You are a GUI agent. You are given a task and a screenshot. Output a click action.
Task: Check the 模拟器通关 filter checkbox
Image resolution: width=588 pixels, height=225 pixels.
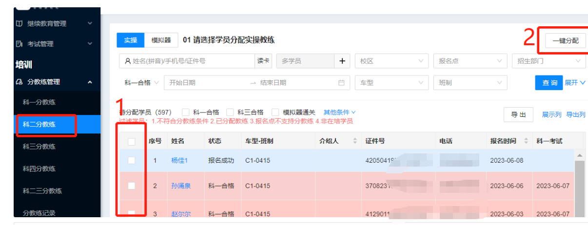275,112
